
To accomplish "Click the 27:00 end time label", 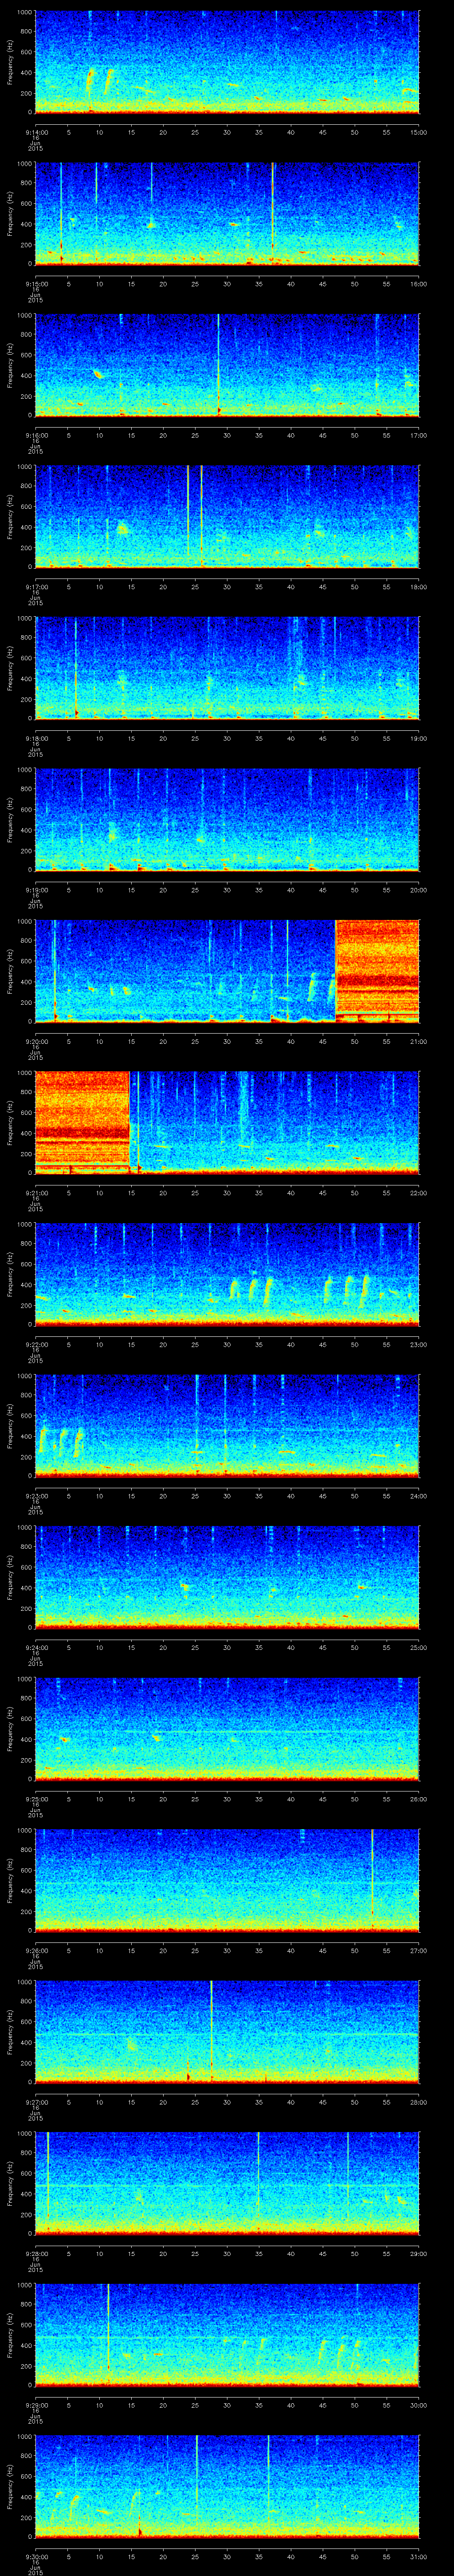I will (419, 1950).
